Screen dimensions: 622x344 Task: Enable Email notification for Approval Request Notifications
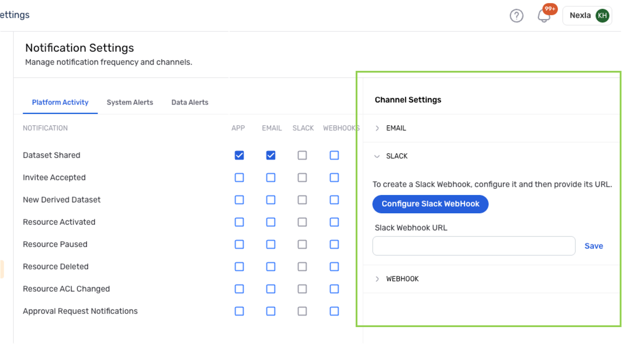click(x=271, y=311)
